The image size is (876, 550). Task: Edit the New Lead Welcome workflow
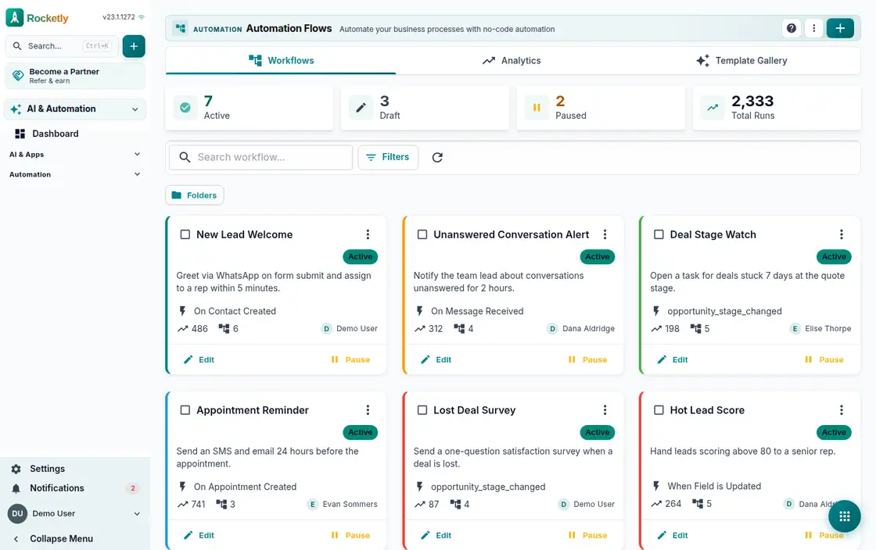coord(199,360)
